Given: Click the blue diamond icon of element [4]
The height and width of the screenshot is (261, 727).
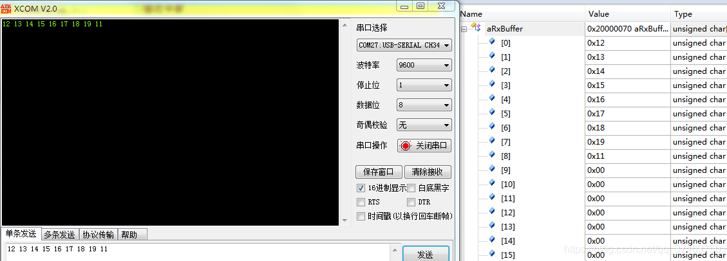Looking at the screenshot, I should click(x=492, y=98).
